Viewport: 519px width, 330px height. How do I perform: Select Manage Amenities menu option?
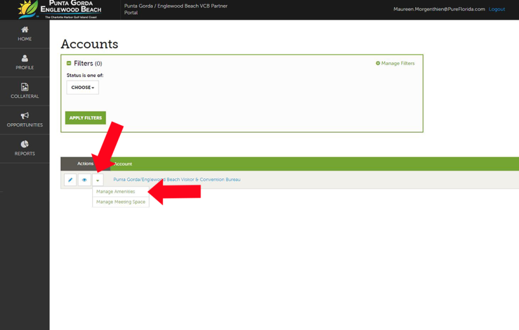pyautogui.click(x=115, y=191)
